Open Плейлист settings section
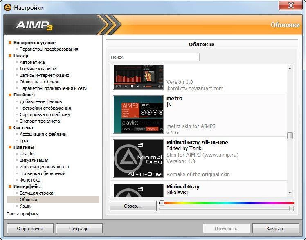The height and width of the screenshot is (240, 306). pyautogui.click(x=24, y=95)
